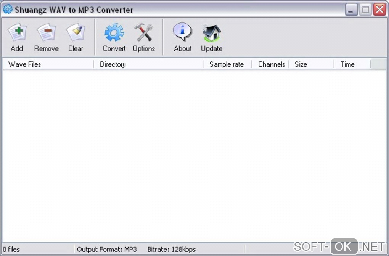The image size is (389, 256).
Task: Sort by the Directory column header
Action: point(148,64)
